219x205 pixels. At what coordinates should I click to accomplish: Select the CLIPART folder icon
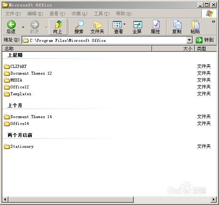pos(7,66)
